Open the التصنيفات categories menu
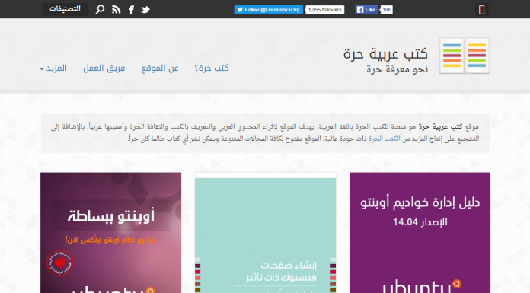Screen dimensions: 530x293 coord(65,9)
